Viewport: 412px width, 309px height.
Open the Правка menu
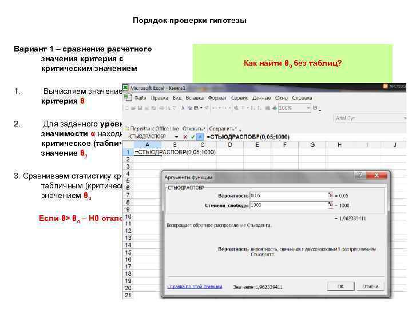tap(160, 98)
